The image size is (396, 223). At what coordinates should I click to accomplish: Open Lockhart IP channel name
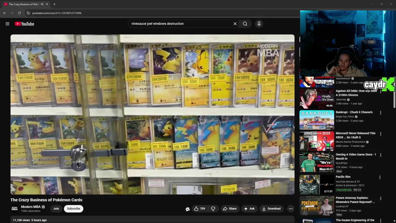pyautogui.click(x=342, y=207)
